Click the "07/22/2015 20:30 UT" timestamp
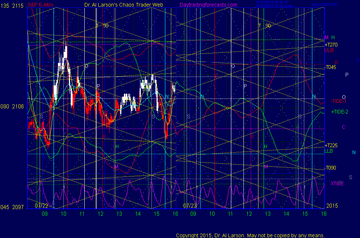This screenshot has width=360, height=238. 272,2
